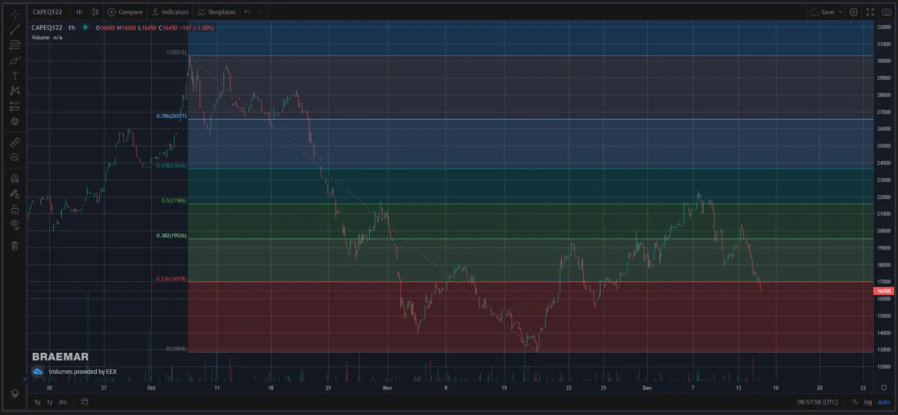This screenshot has width=898, height=415.
Task: Enter fullscreen mode
Action: coord(870,12)
